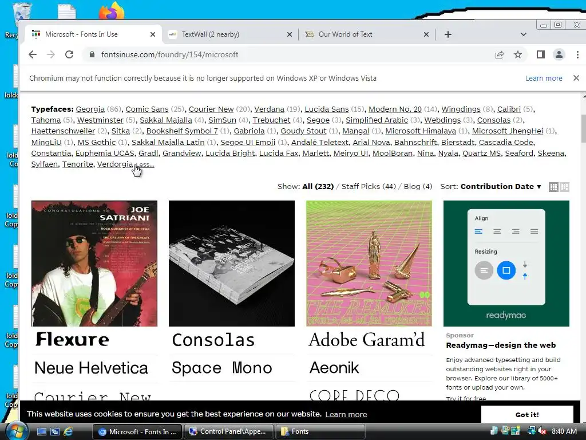This screenshot has width=586, height=440.
Task: Open the Readymag sponsor ad image
Action: 506,264
